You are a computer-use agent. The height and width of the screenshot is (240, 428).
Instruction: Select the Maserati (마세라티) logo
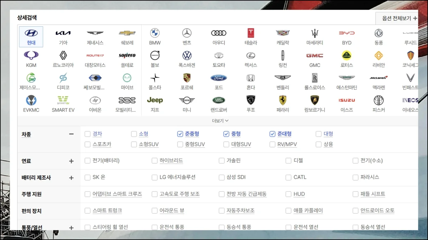pyautogui.click(x=315, y=33)
